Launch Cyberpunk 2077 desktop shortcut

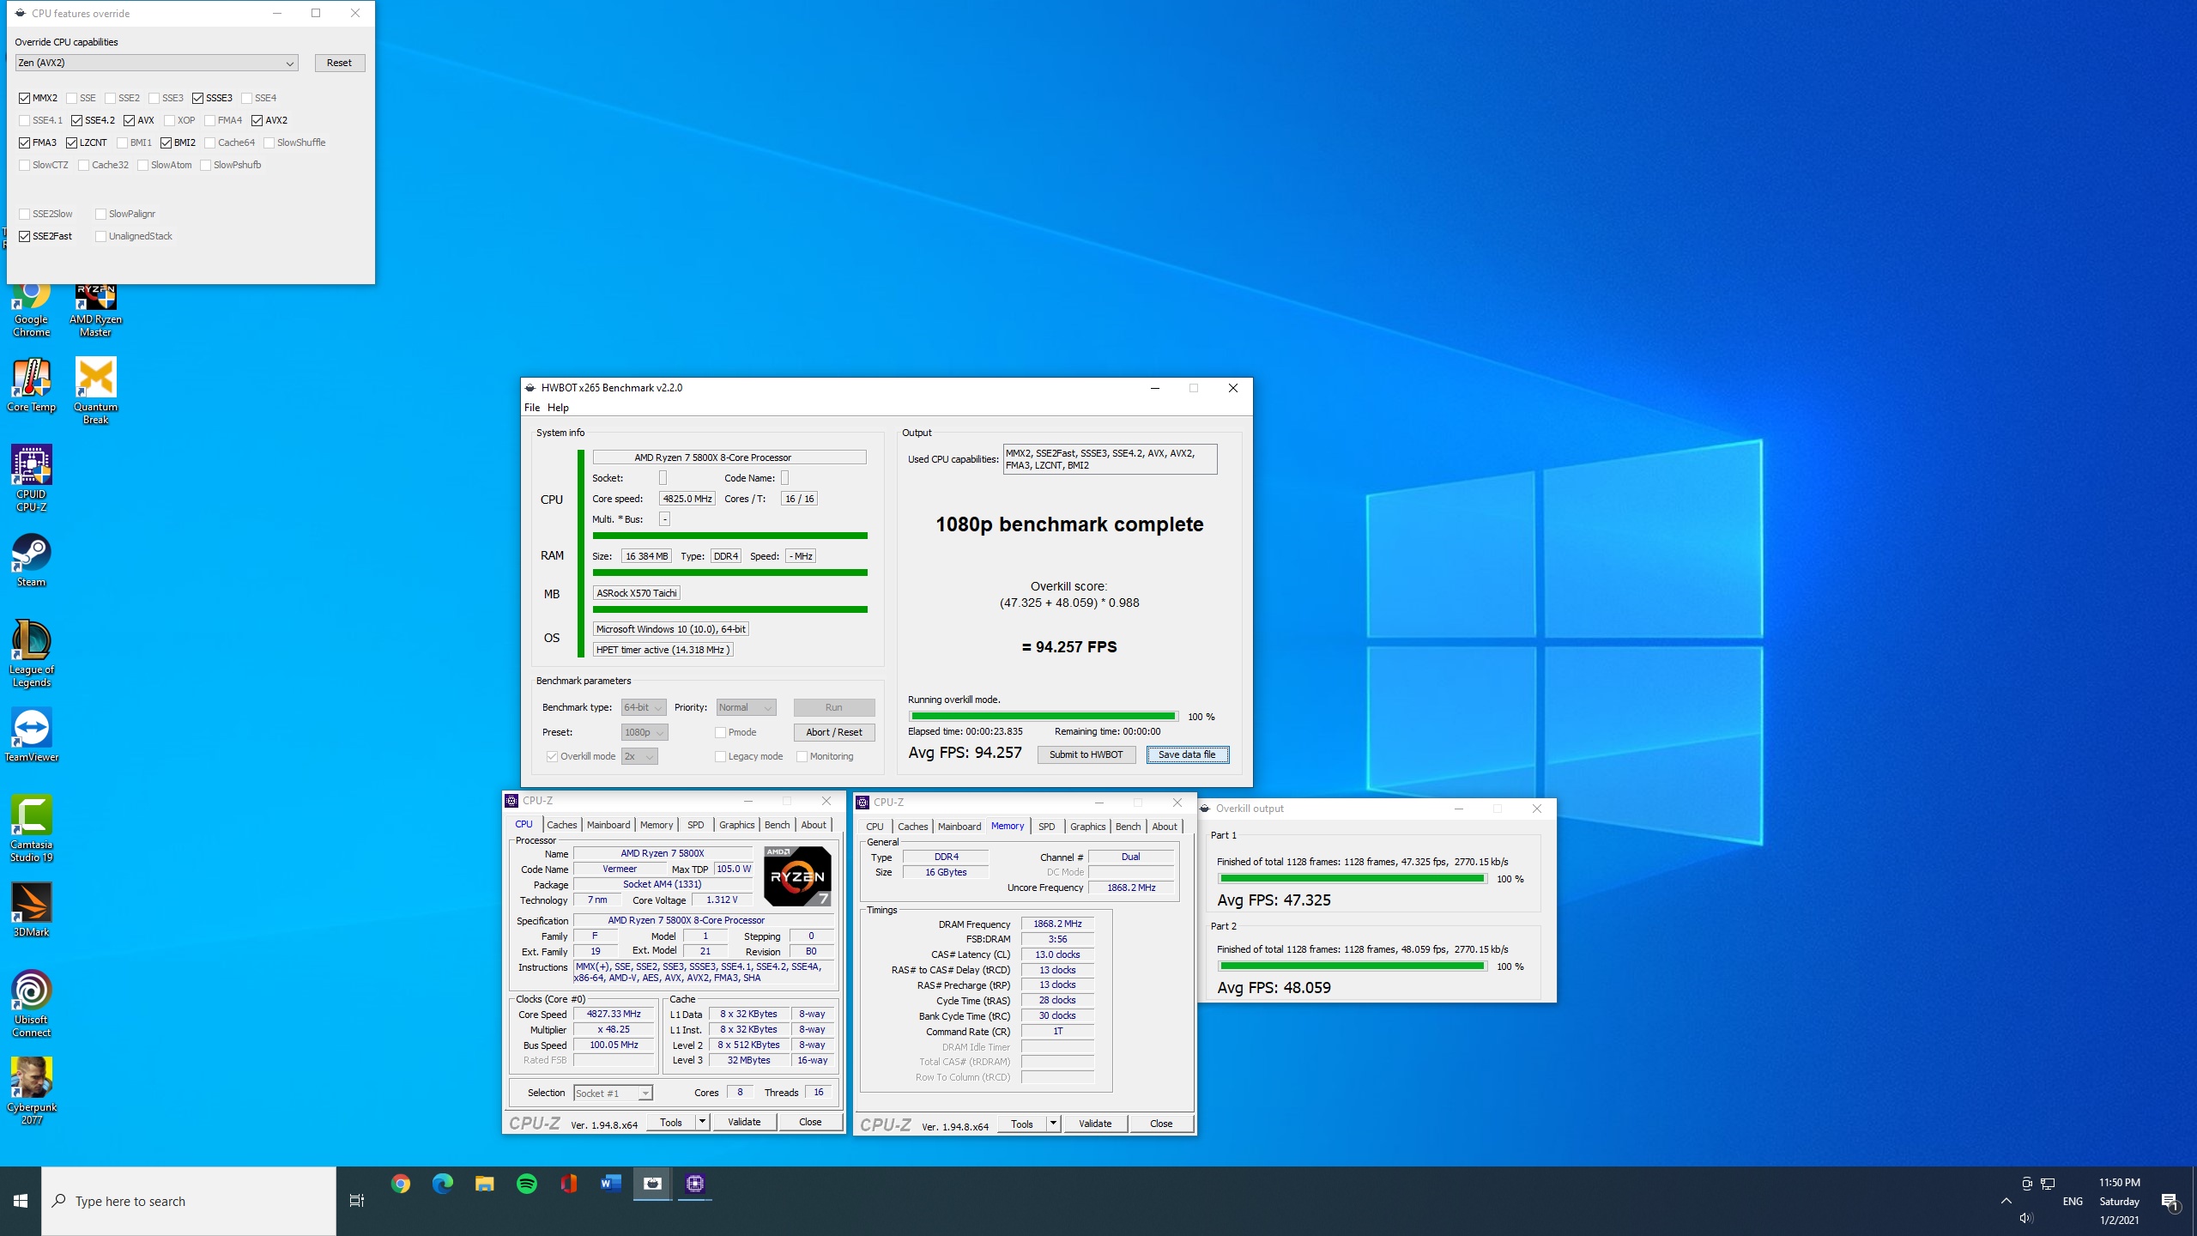31,1092
